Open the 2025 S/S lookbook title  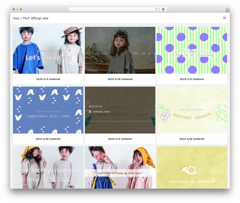pyautogui.click(x=192, y=79)
